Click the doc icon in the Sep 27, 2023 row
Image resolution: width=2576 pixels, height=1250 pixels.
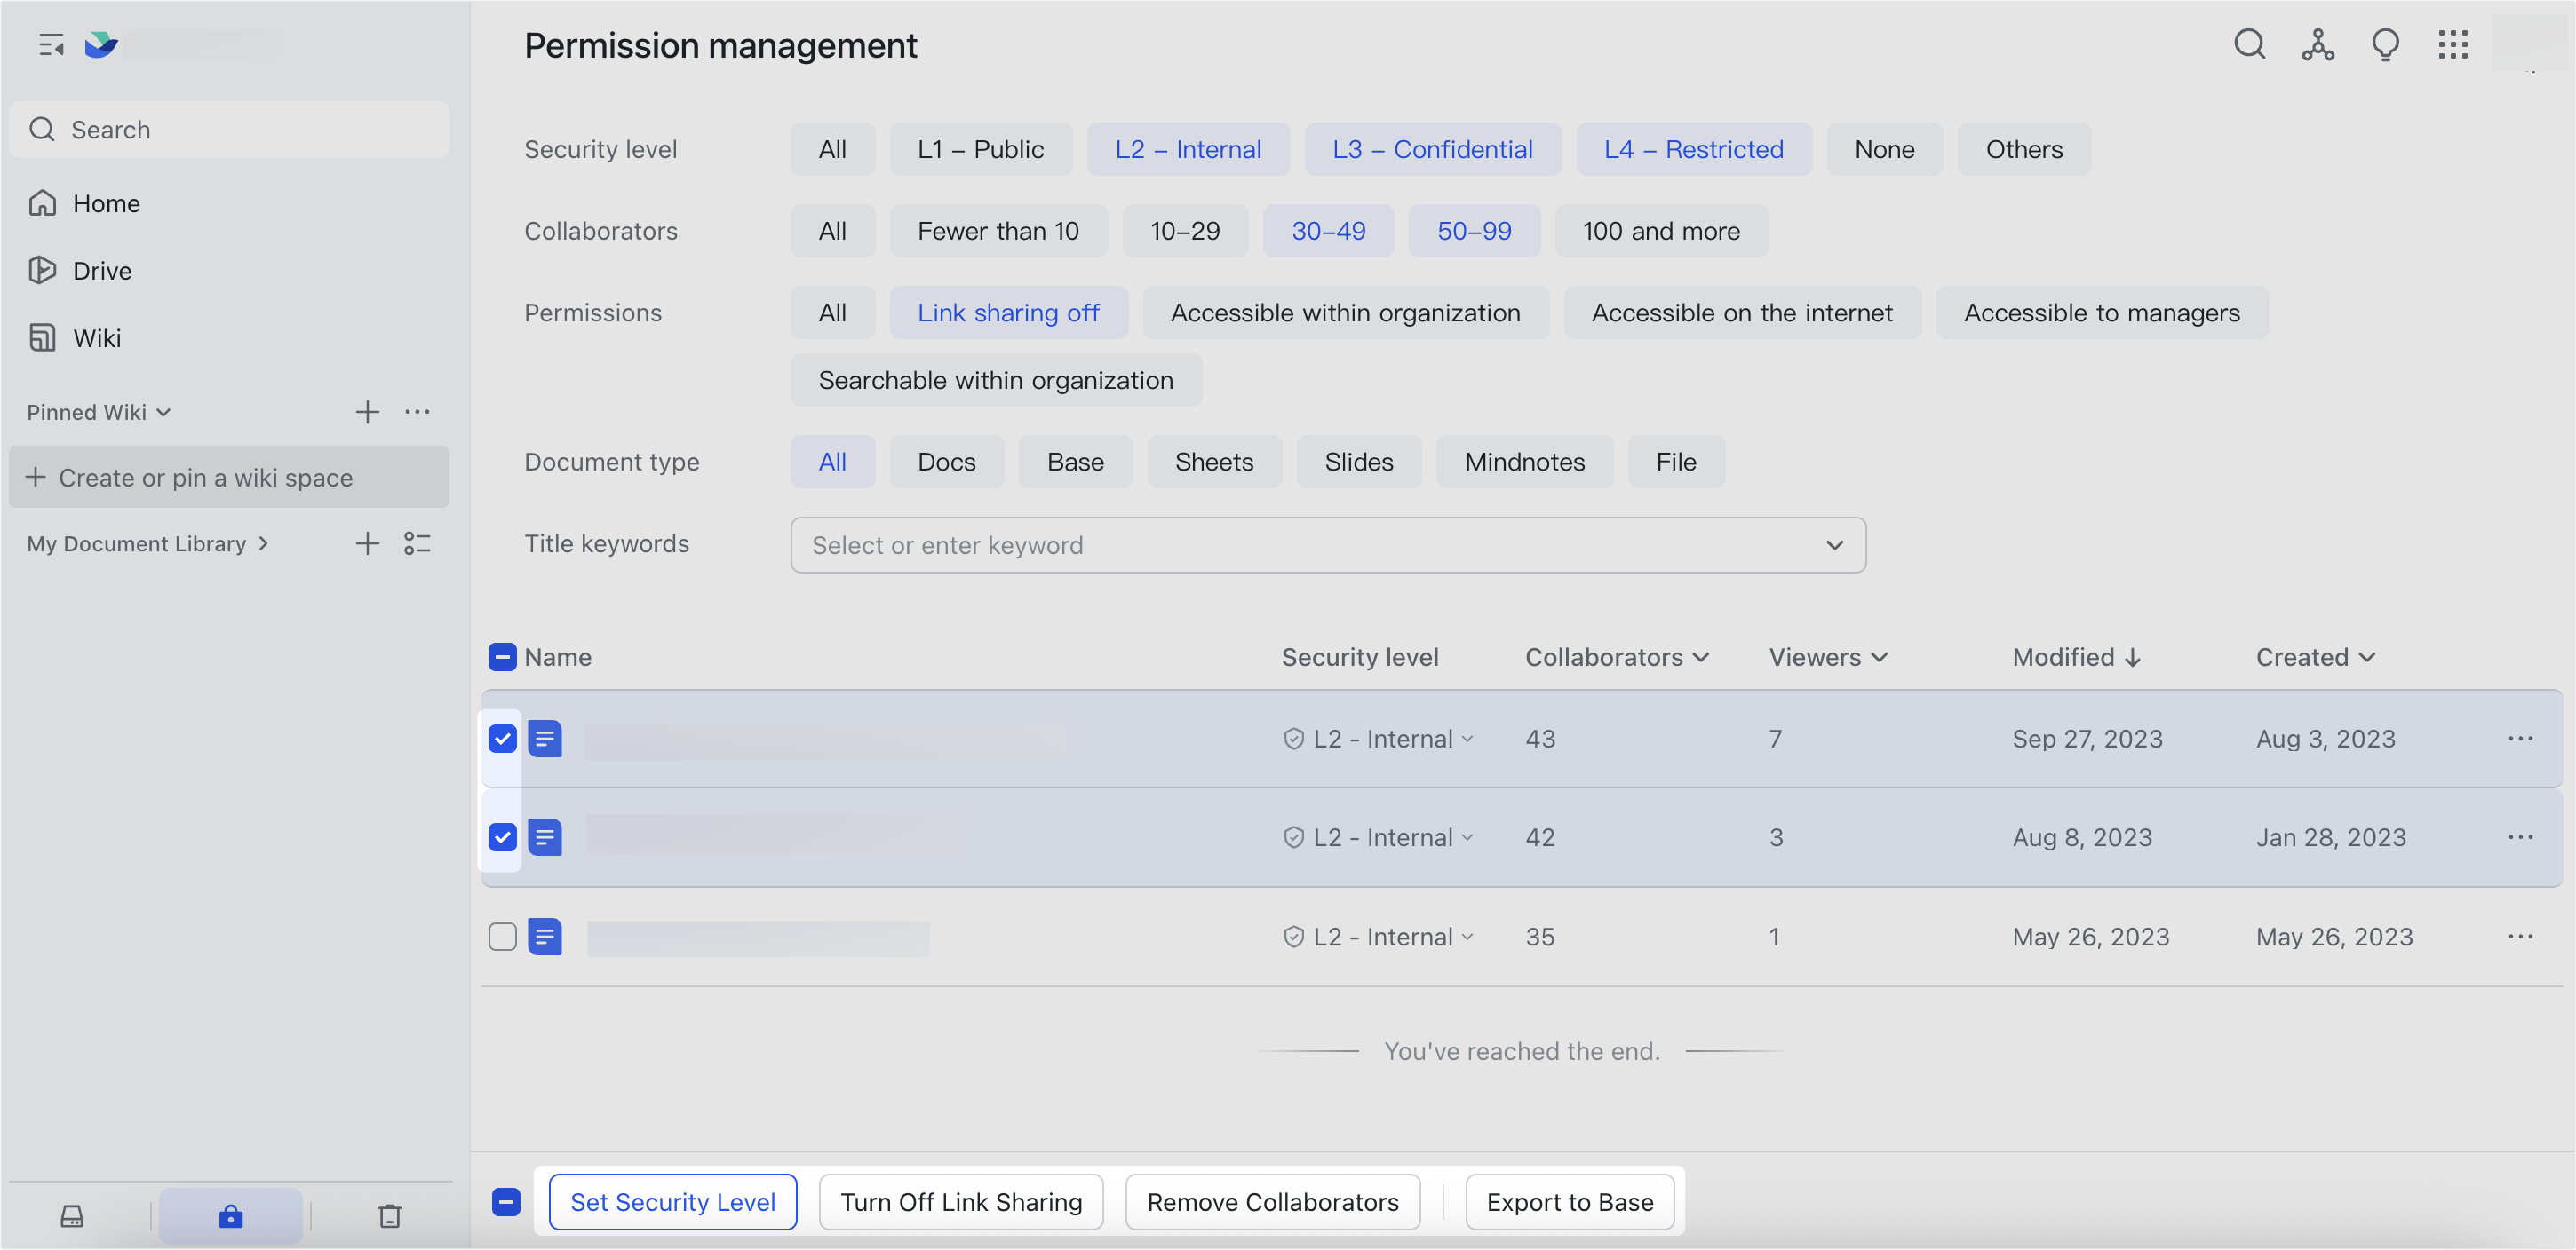pos(545,739)
